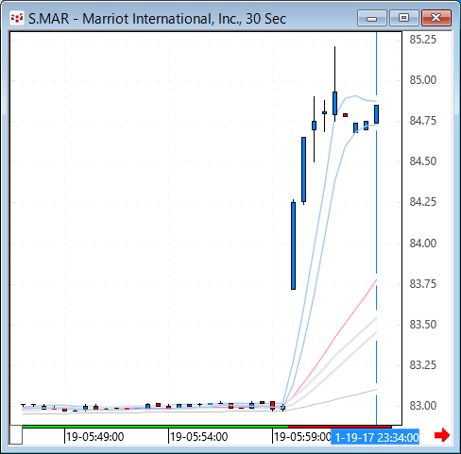
Task: Click the 19-05:59:00 time axis label
Action: 302,437
